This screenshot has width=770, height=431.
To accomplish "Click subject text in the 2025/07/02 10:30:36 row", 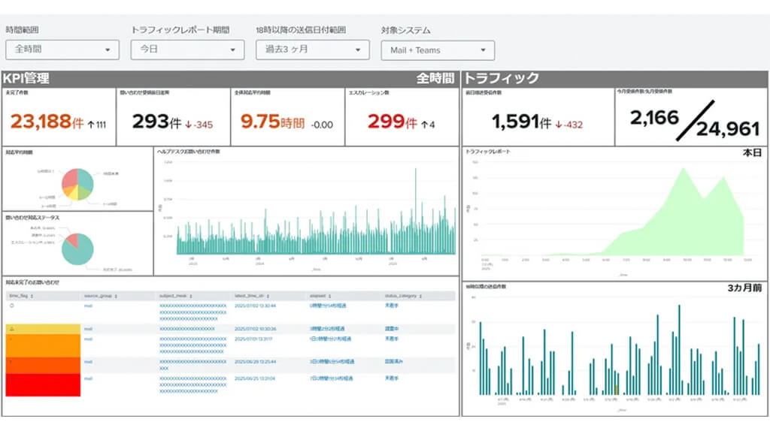I will (187, 329).
